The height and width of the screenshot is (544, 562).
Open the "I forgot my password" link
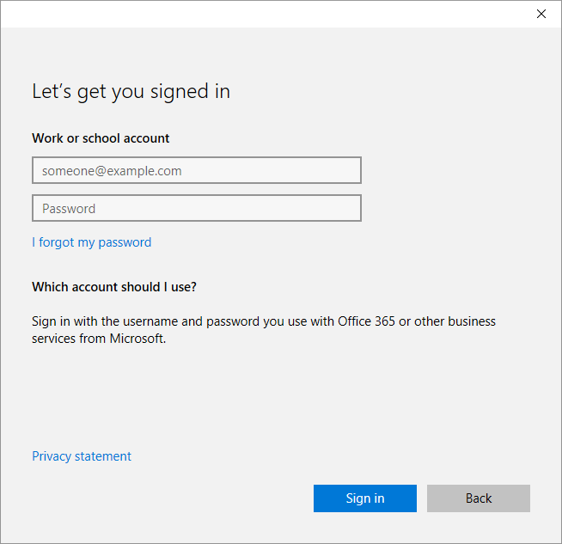(x=91, y=242)
